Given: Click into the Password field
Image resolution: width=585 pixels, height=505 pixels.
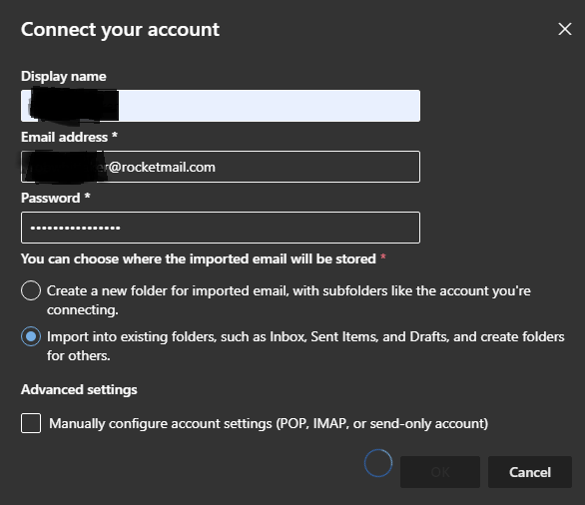Looking at the screenshot, I should click(x=221, y=228).
